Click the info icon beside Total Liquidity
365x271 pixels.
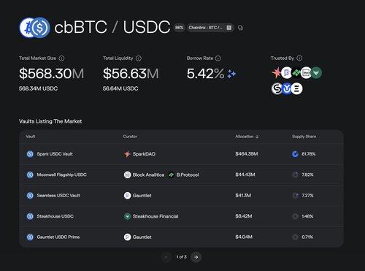tap(139, 58)
